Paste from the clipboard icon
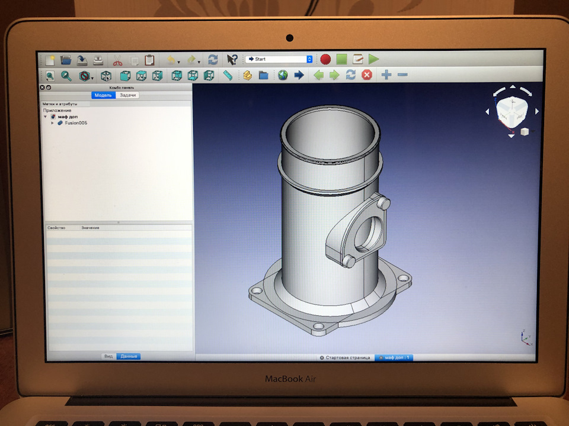569x426 pixels. point(149,60)
